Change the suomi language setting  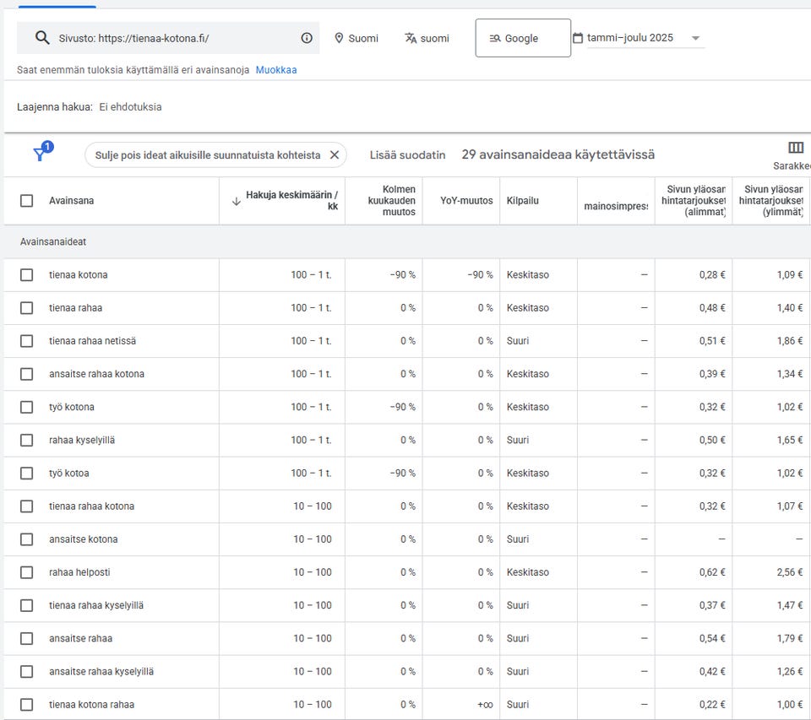pos(427,38)
